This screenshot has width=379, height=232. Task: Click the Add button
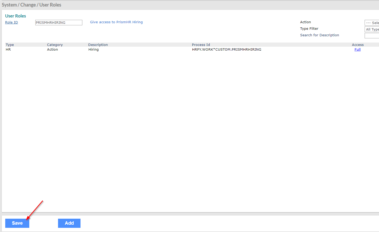(x=69, y=223)
